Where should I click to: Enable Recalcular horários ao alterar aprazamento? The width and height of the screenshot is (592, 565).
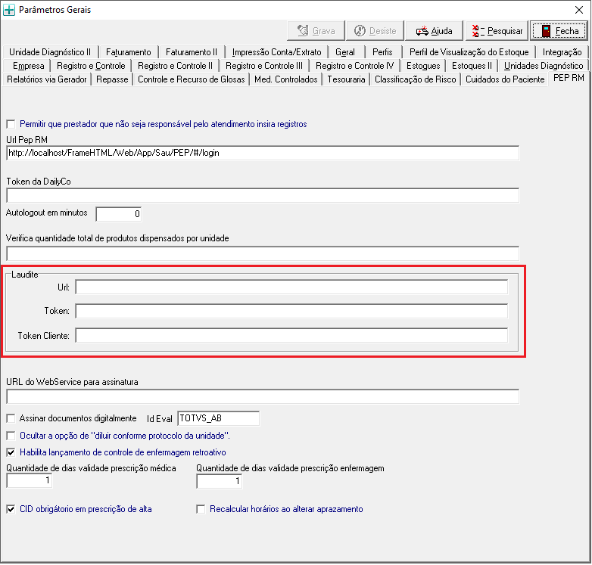[x=201, y=509]
